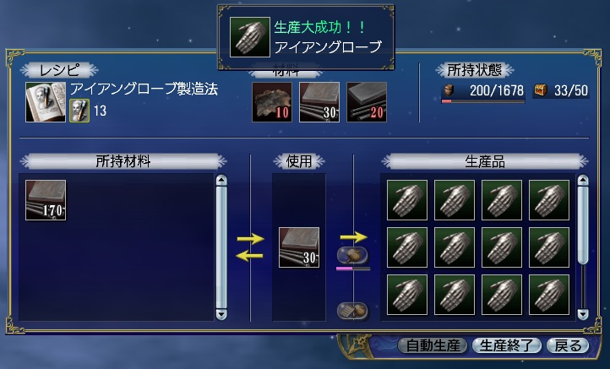Viewport: 610px width, 369px height.
Task: Click the 戻る button
Action: (x=568, y=345)
